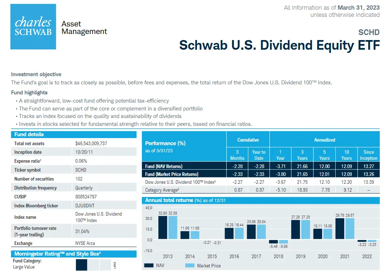The width and height of the screenshot is (388, 271).
Task: Click the 2013 NAV bar
Action: [x=163, y=227]
